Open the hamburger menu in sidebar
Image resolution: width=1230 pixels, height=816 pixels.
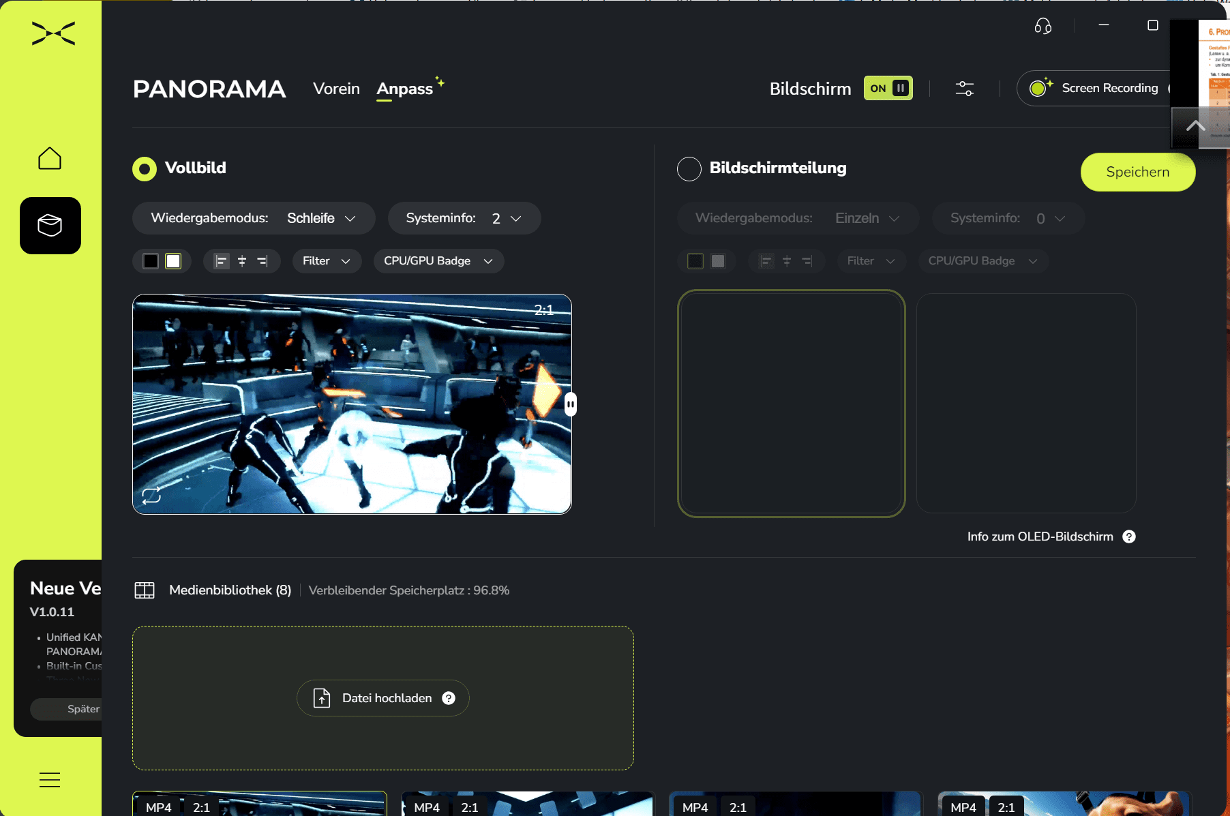click(x=50, y=780)
